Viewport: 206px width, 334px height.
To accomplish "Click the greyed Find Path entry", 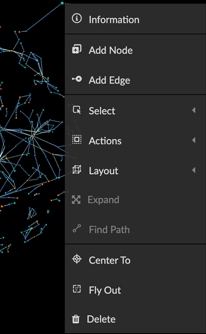I will coord(136,229).
